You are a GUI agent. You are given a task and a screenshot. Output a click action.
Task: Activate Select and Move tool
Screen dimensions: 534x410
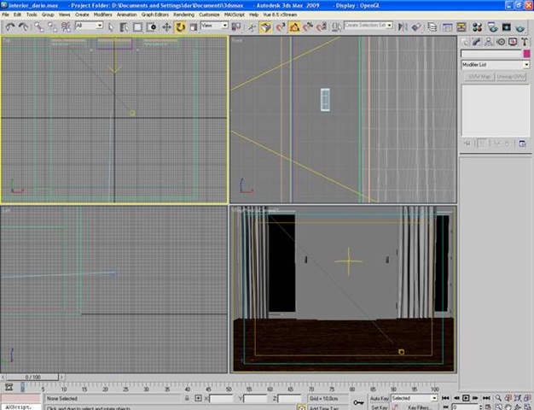(x=166, y=27)
